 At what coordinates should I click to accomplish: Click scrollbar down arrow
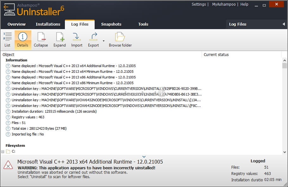tap(285, 152)
